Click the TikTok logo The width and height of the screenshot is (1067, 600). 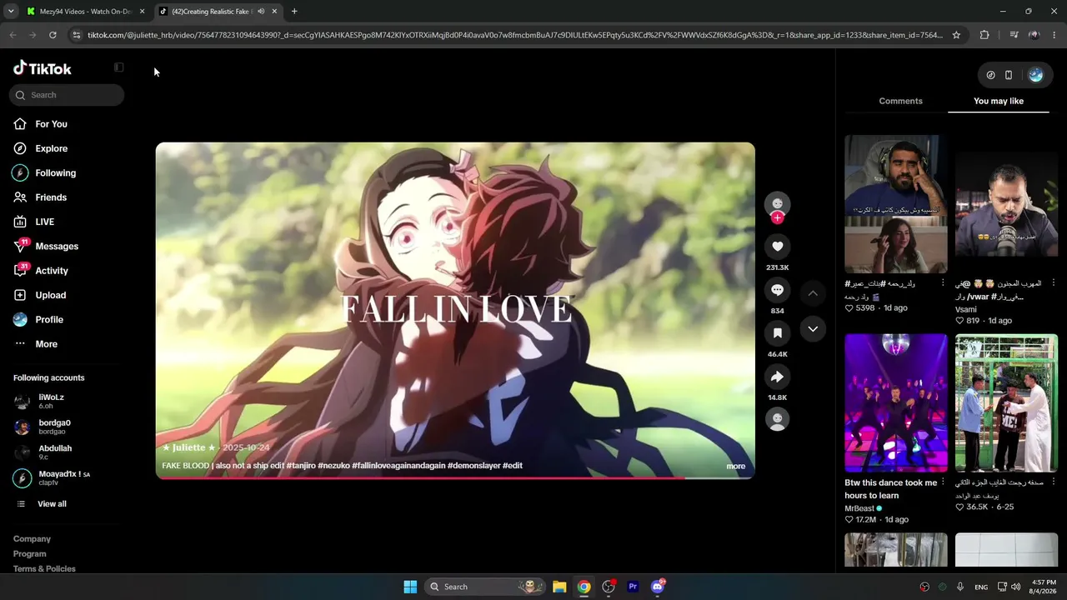(43, 68)
